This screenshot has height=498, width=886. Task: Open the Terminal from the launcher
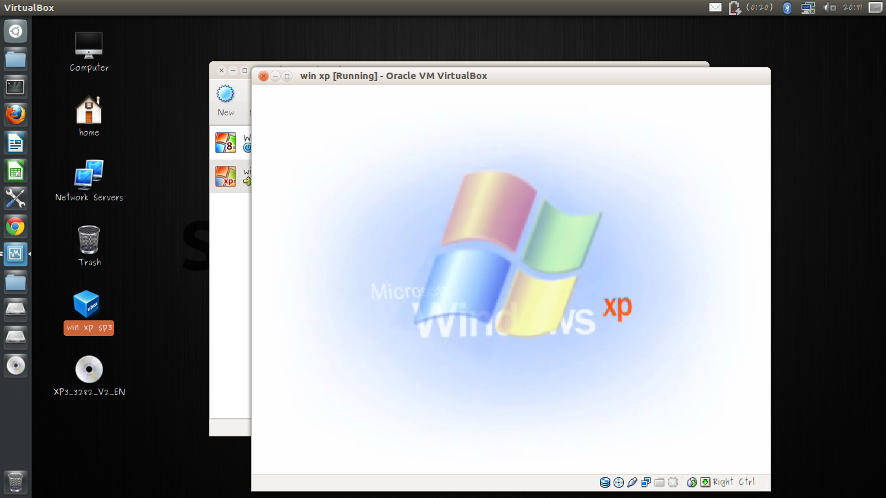15,86
